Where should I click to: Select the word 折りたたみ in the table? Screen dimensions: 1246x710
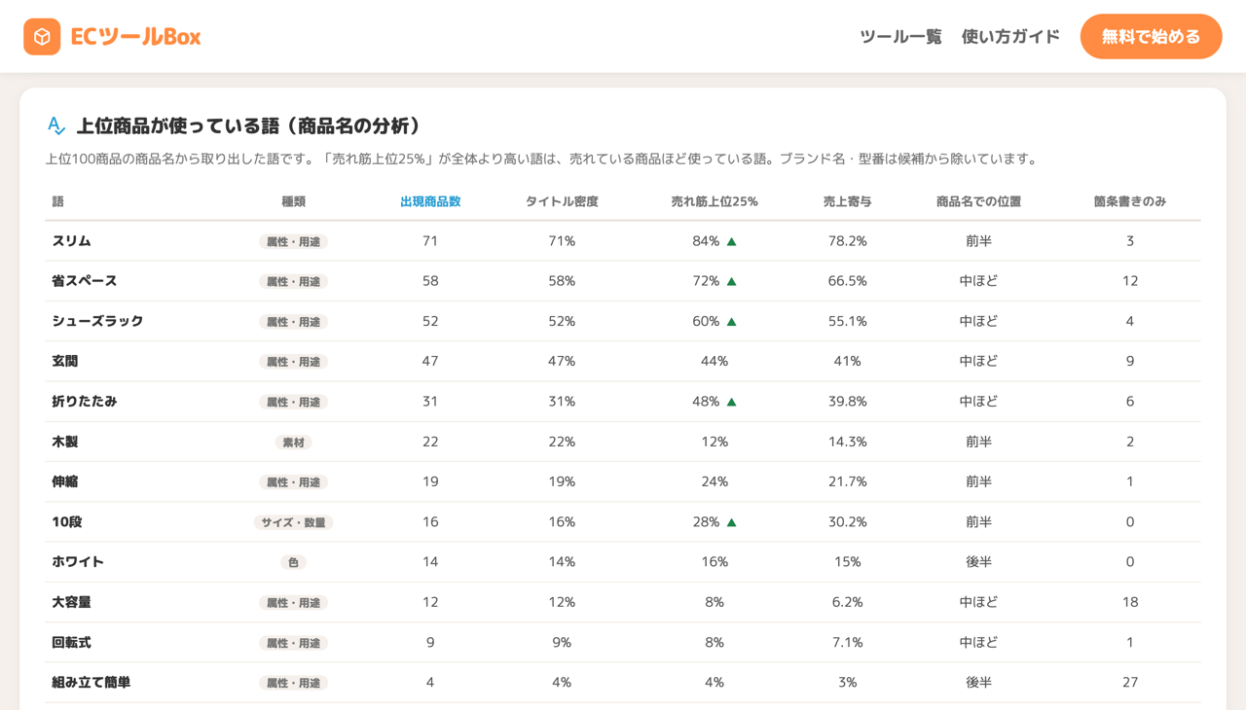(x=85, y=402)
